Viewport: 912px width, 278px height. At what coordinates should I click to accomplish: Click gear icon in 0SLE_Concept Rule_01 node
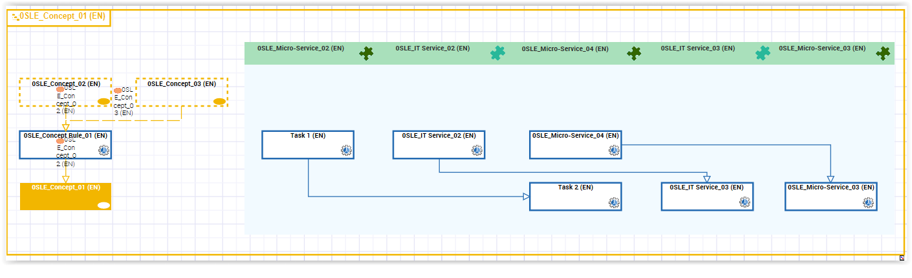(x=103, y=151)
